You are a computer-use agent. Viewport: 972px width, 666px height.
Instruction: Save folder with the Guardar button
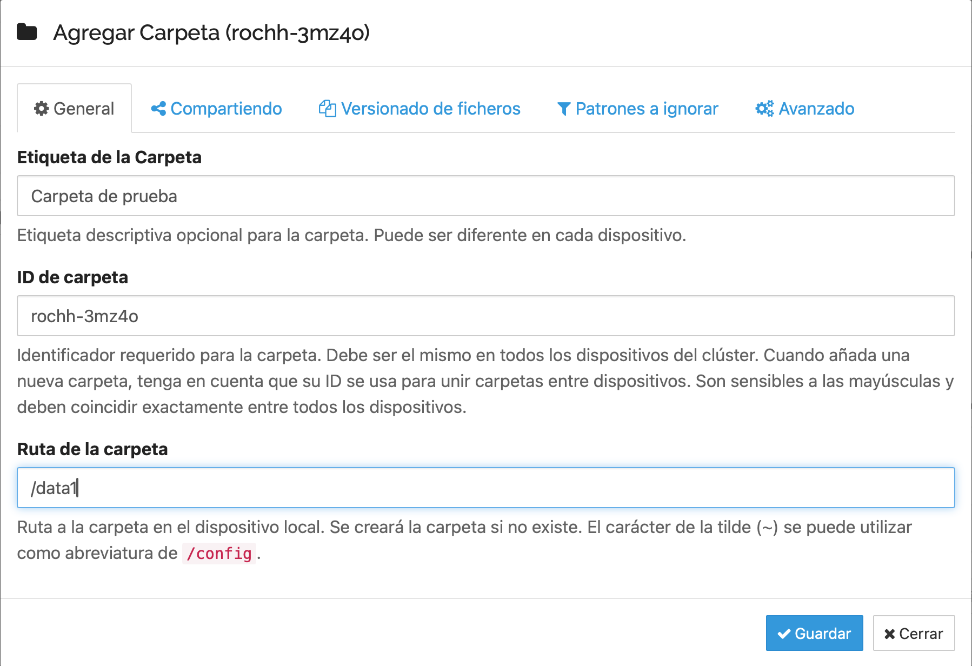pos(814,633)
